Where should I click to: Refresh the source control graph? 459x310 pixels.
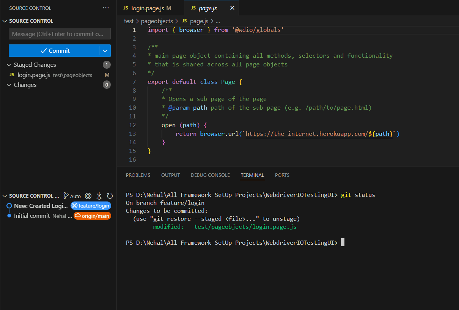[x=110, y=196]
